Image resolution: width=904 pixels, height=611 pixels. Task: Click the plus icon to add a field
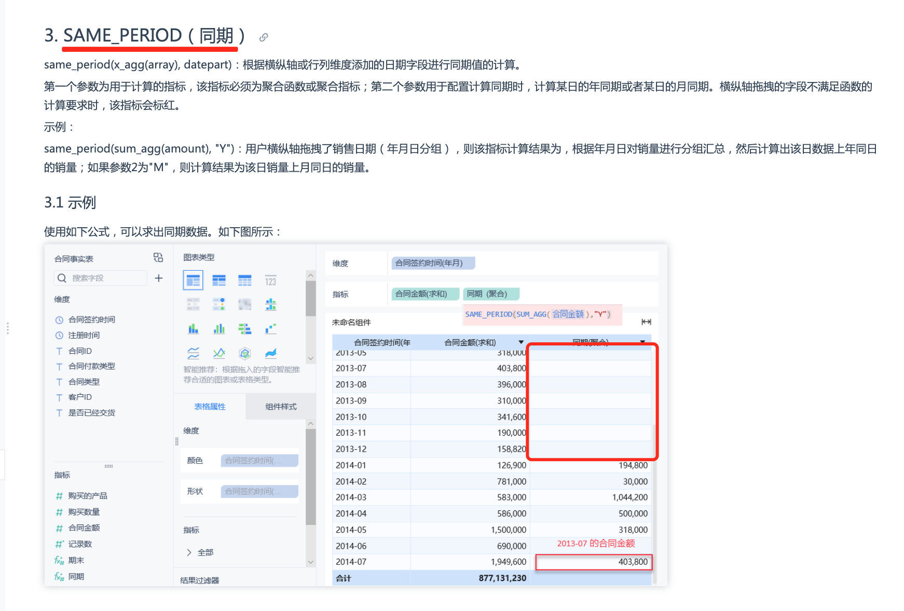coord(159,278)
